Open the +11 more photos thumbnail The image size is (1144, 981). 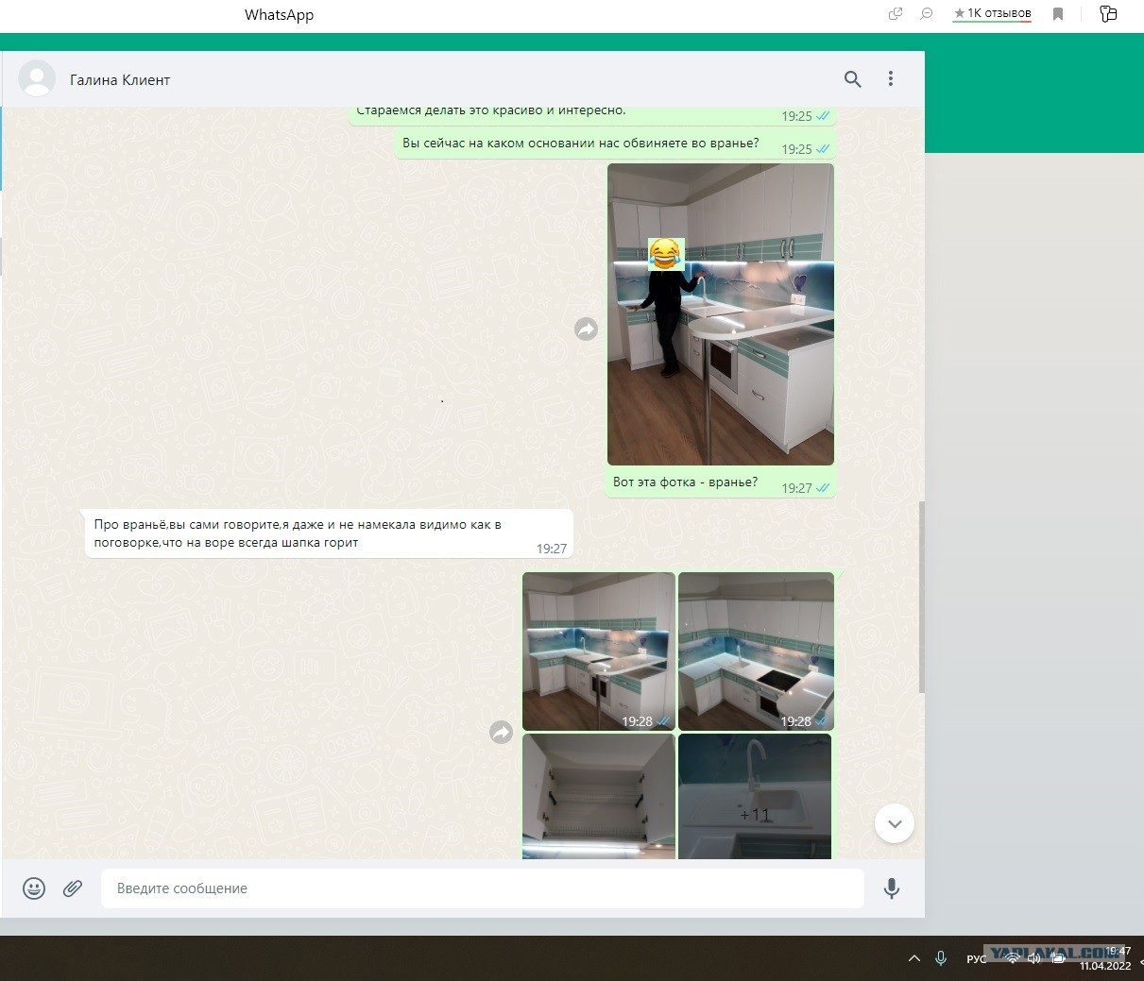click(755, 797)
